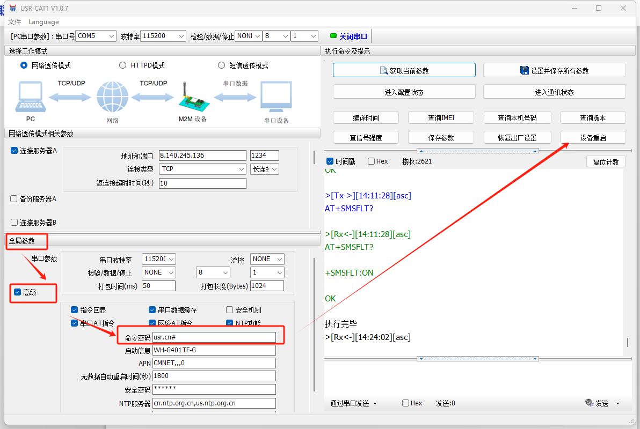Image resolution: width=640 pixels, height=429 pixels.
Task: Select the HTTPD模式 radio button
Action: [x=123, y=65]
